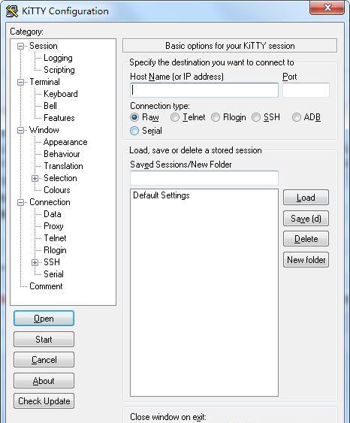This screenshot has height=423, width=350.
Task: Collapse the Connection category tree
Action: click(x=20, y=202)
